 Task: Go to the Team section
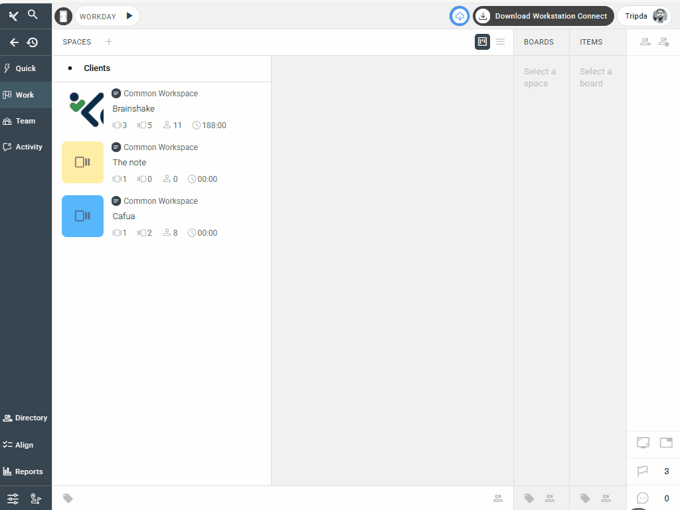[25, 121]
